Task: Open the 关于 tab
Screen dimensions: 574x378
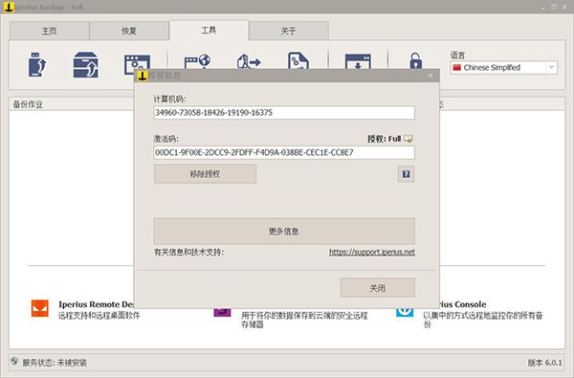Action: coord(289,31)
